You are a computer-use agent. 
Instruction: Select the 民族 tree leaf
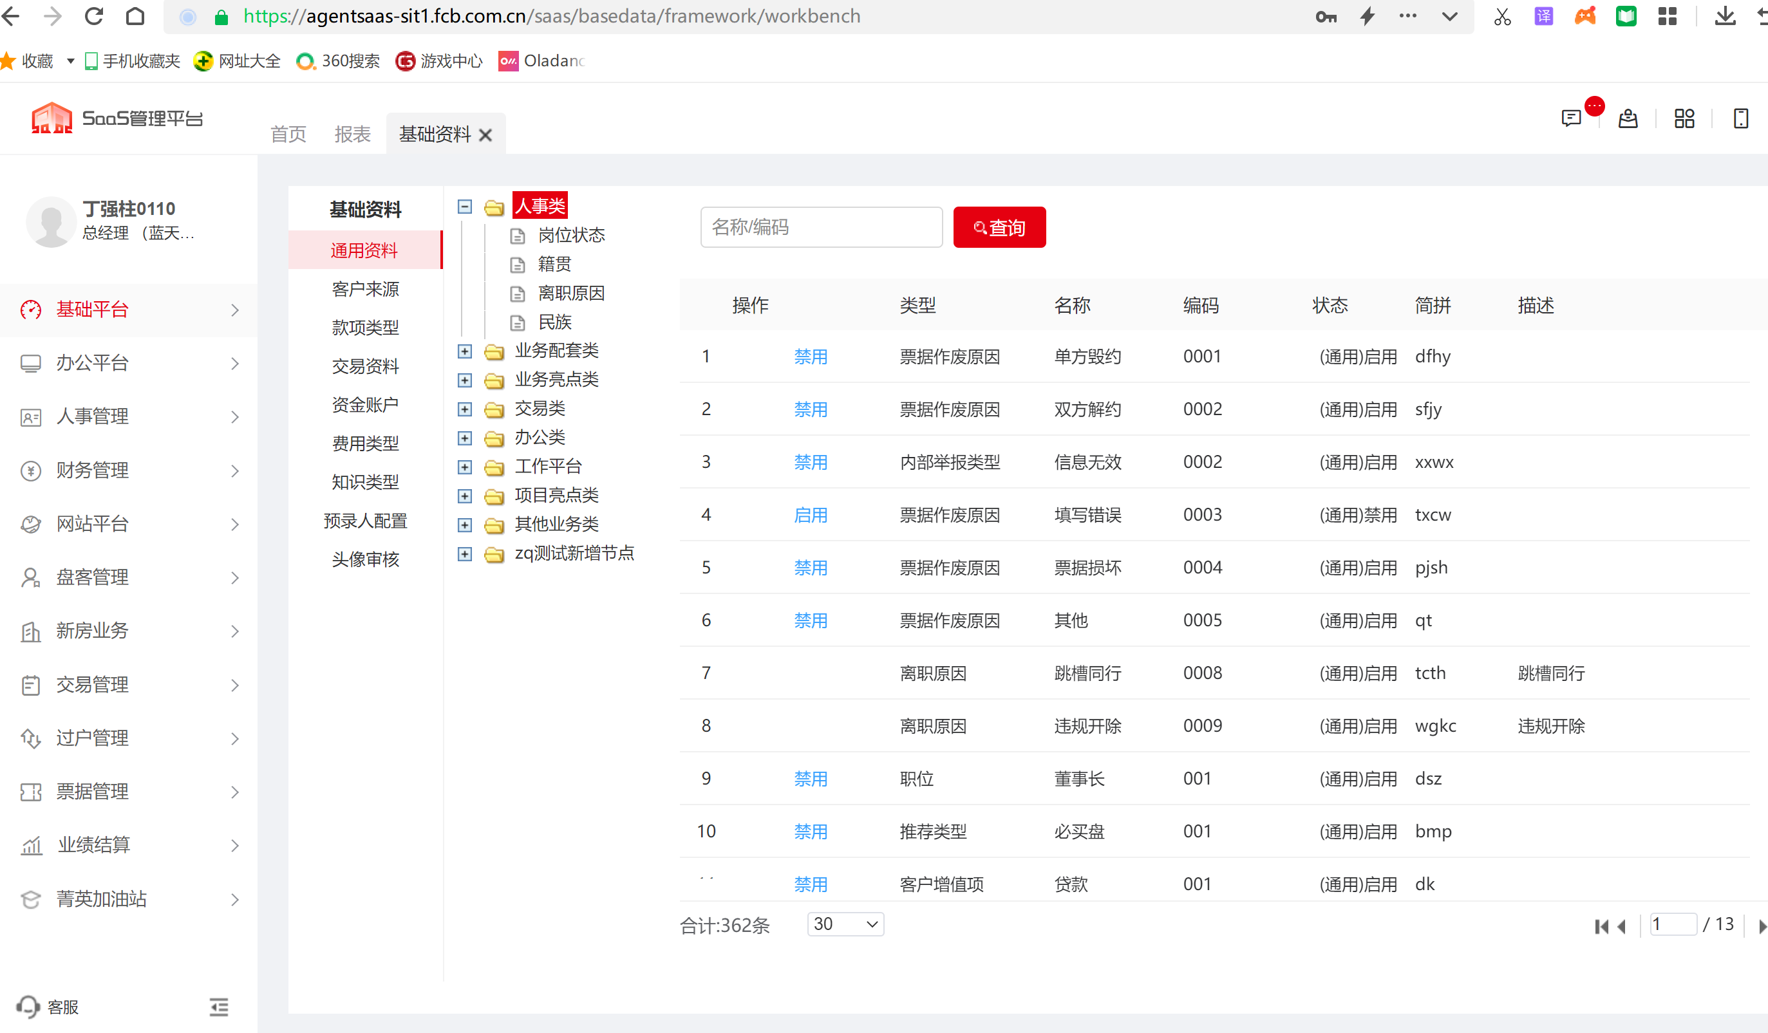tap(554, 322)
